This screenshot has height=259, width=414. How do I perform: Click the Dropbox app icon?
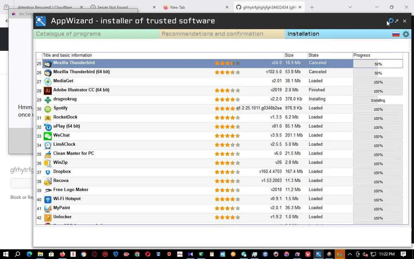coord(48,172)
